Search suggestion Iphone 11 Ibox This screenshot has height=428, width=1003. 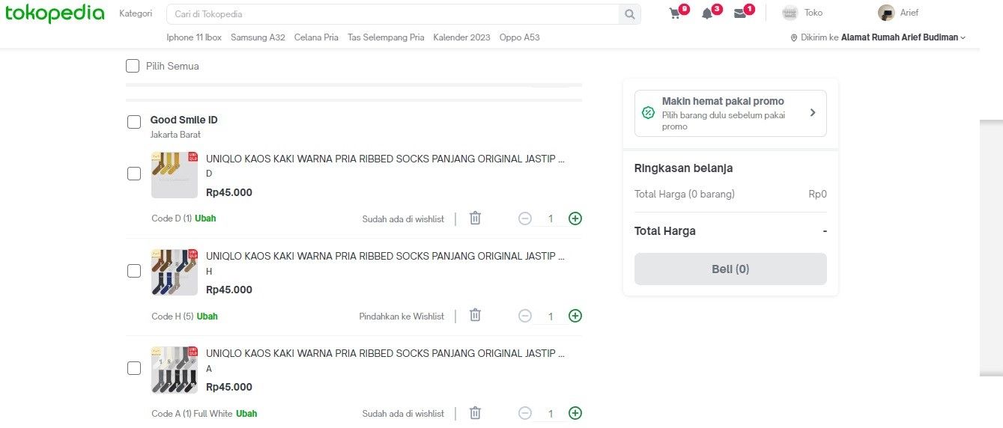[194, 37]
